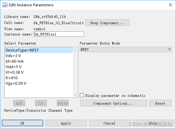Open Component Options
This screenshot has height=129, width=176.
[114, 103]
